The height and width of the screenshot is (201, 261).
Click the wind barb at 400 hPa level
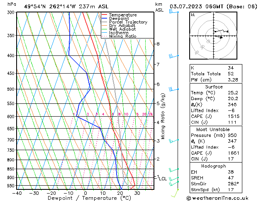174,56
